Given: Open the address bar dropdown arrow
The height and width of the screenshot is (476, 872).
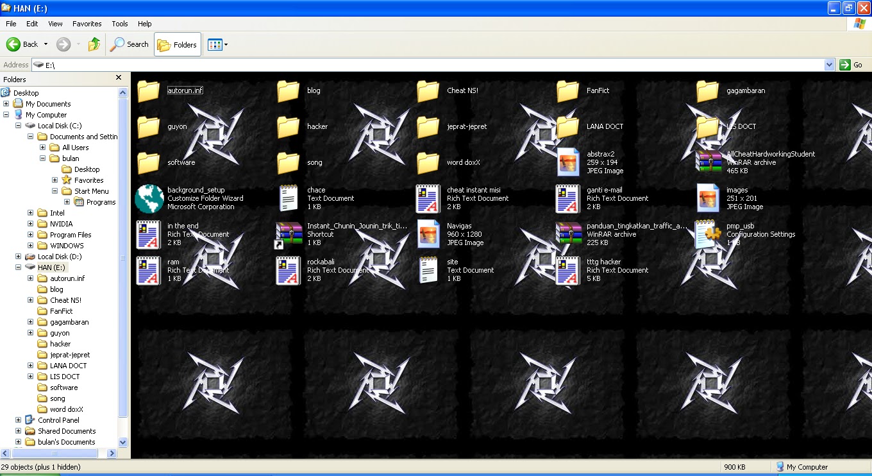Looking at the screenshot, I should click(x=829, y=65).
